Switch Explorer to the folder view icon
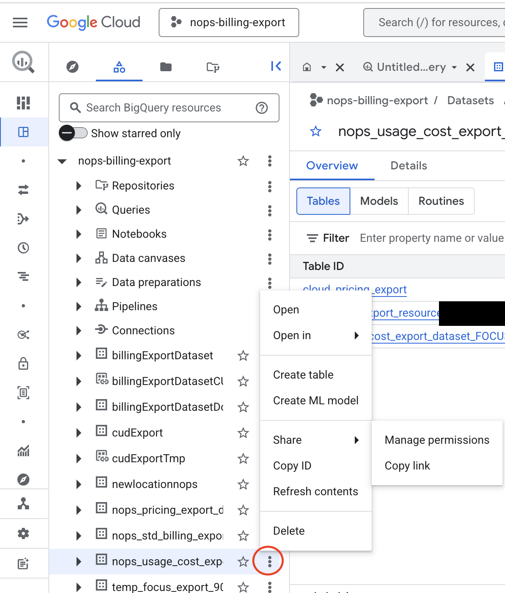The height and width of the screenshot is (593, 505). [166, 67]
